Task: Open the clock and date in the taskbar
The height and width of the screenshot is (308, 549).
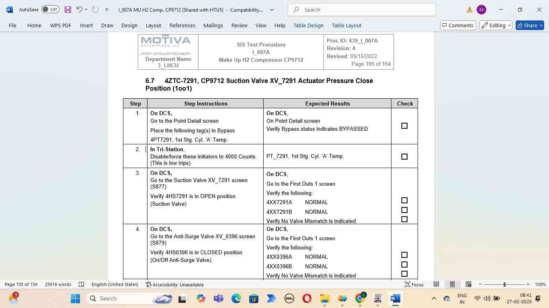Action: click(519, 298)
